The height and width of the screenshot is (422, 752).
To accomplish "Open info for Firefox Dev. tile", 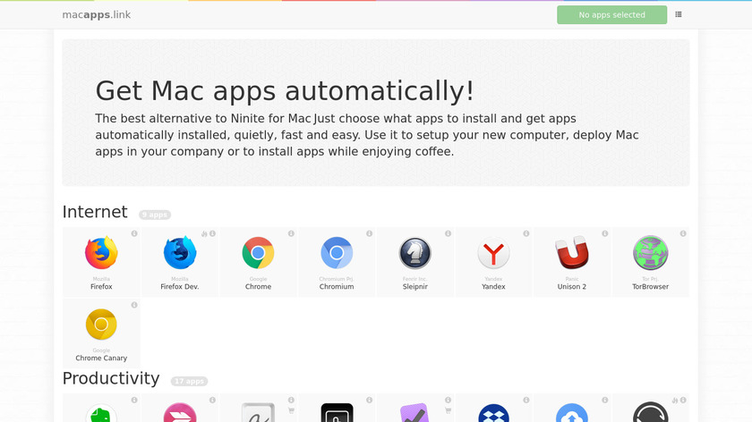I will point(212,233).
